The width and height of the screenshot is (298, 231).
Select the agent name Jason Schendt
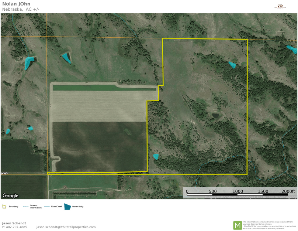tap(14, 223)
